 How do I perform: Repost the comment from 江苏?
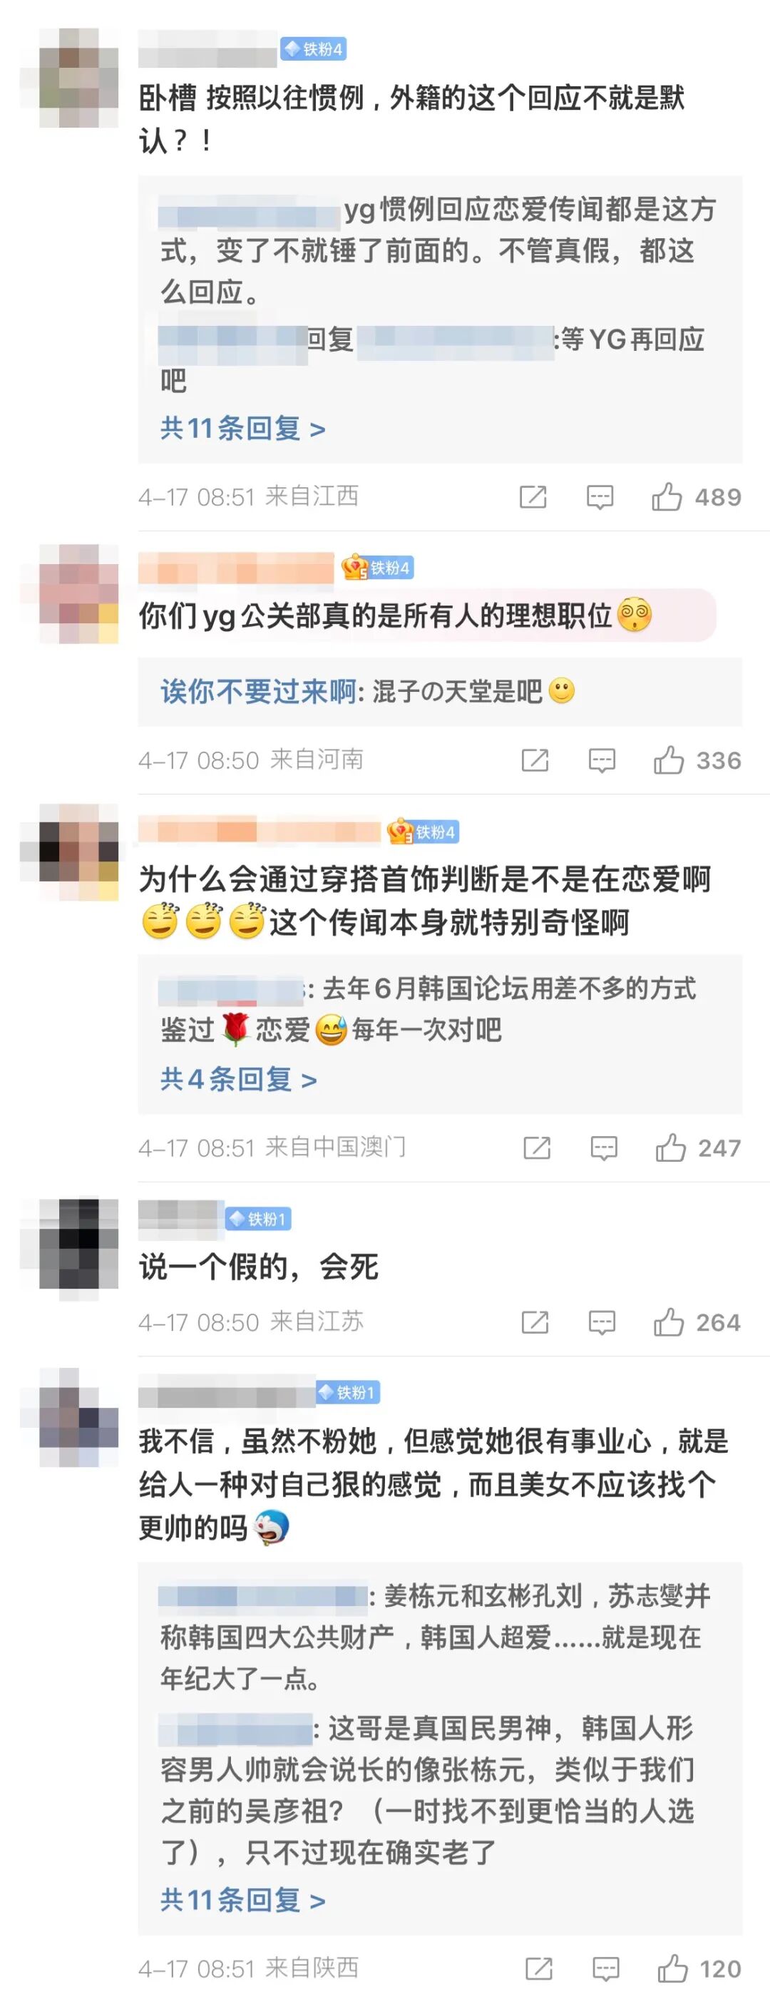(x=535, y=1322)
